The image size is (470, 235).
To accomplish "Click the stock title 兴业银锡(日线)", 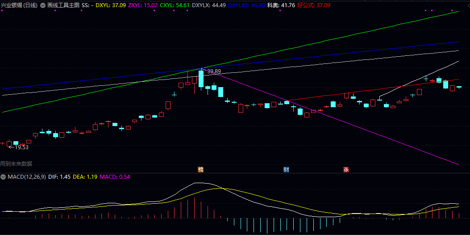I will pos(19,5).
